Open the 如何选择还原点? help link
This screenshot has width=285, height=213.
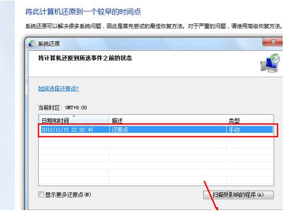pyautogui.click(x=58, y=89)
